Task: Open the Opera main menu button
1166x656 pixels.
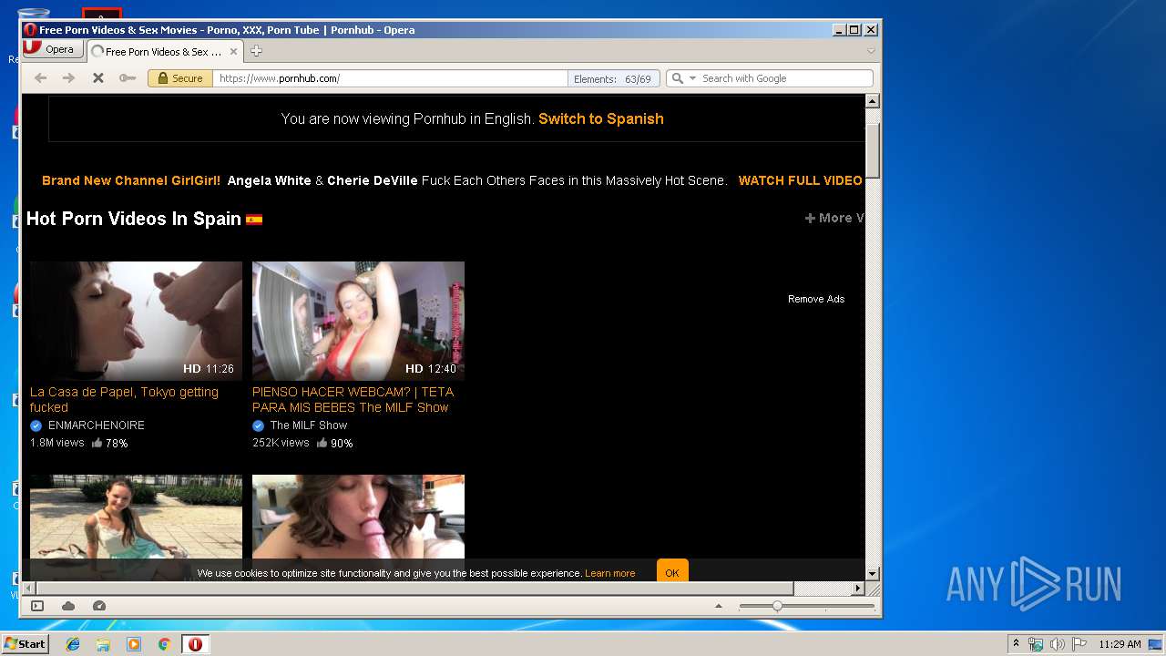Action: [x=53, y=50]
